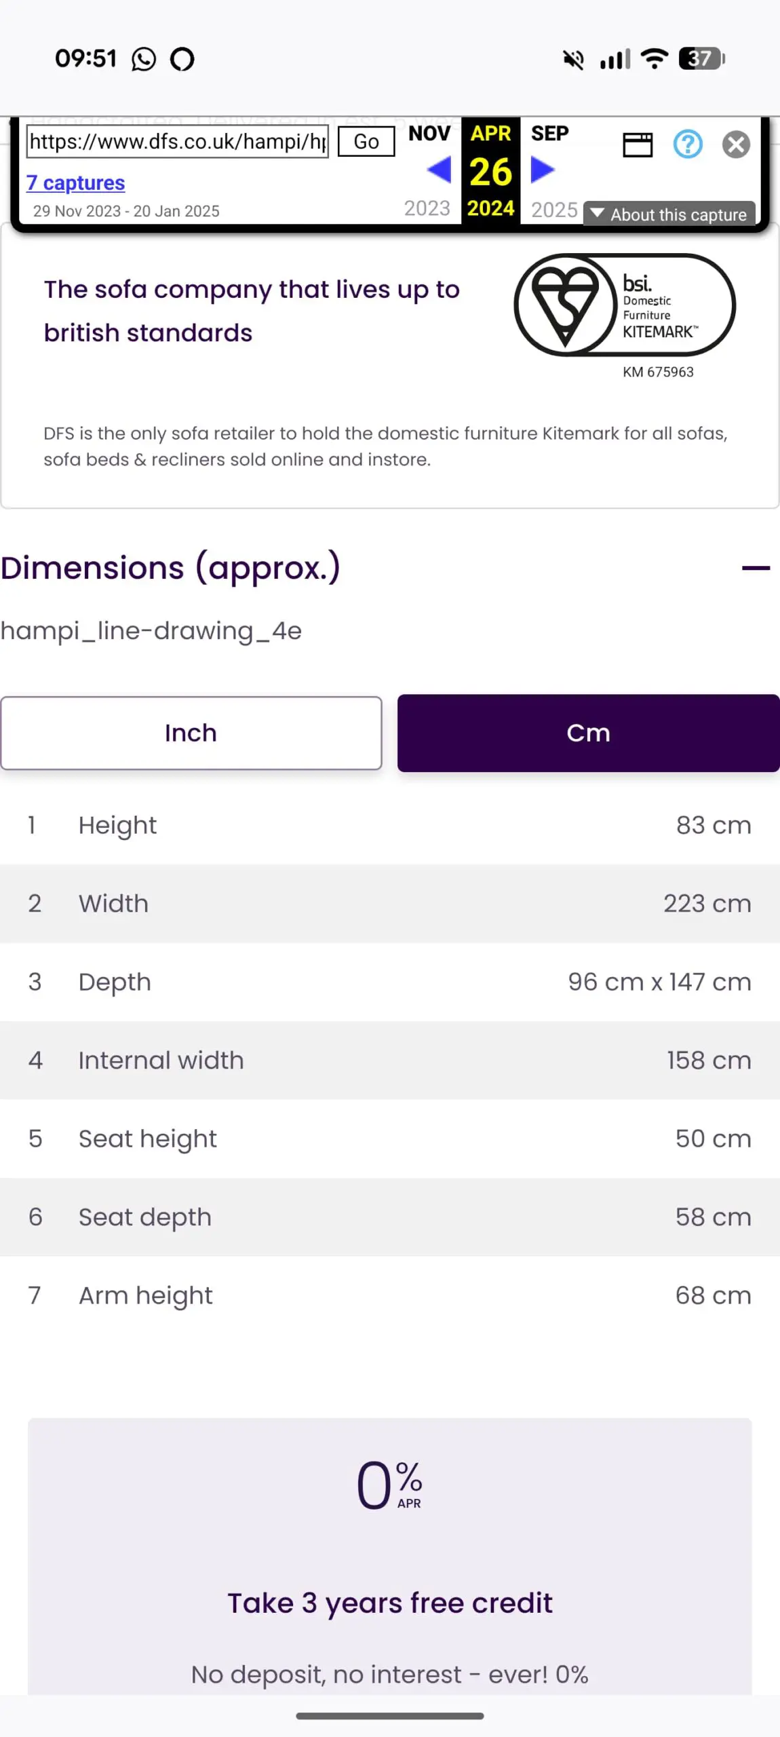The width and height of the screenshot is (780, 1737).
Task: Close the Wayback Machine toolbar
Action: pyautogui.click(x=735, y=145)
